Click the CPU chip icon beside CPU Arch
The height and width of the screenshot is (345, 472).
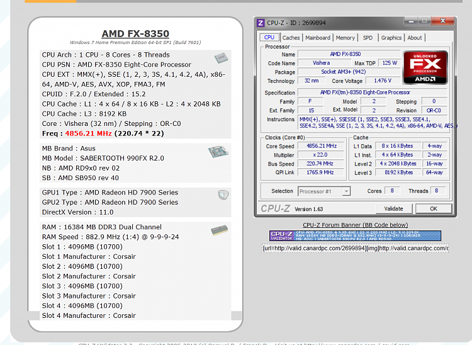222,58
